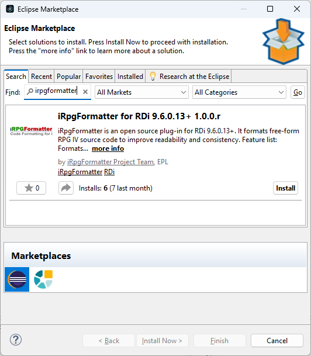311x356 pixels.
Task: Click the RDi tag link
Action: coord(109,172)
